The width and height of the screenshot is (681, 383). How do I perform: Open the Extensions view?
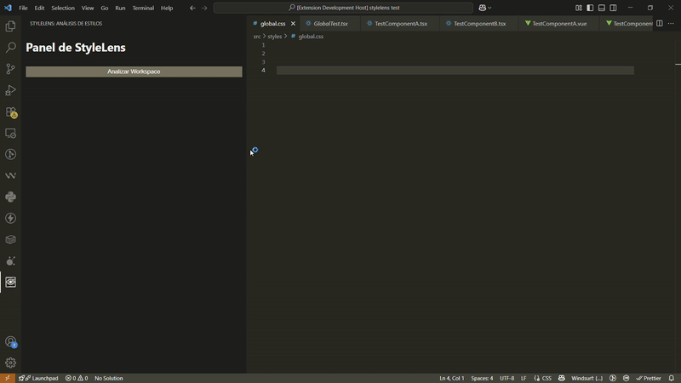(10, 112)
